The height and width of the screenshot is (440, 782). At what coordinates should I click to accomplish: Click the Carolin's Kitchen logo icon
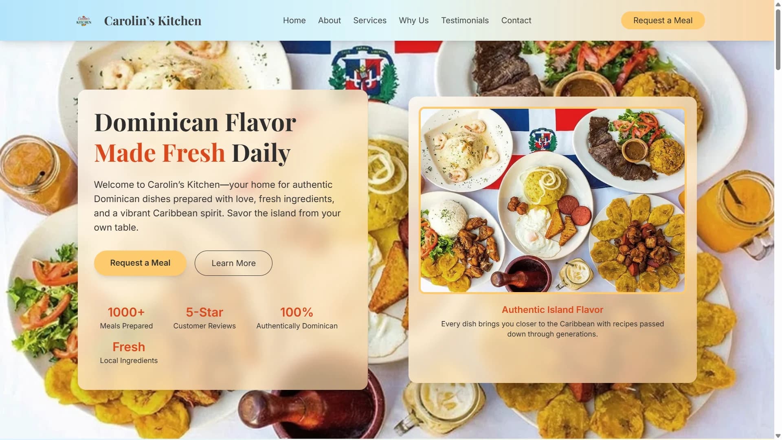(x=84, y=20)
